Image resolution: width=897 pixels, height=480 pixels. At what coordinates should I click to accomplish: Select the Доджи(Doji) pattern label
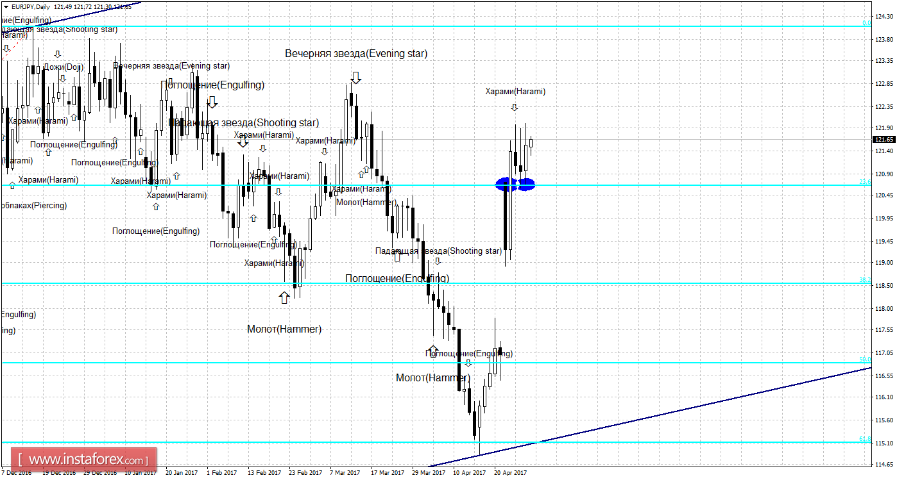pyautogui.click(x=64, y=67)
